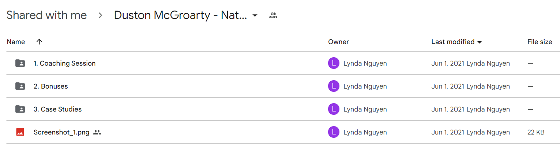Toggle sort direction arrow next to Name
Screen dimensions: 560x148
(x=40, y=42)
